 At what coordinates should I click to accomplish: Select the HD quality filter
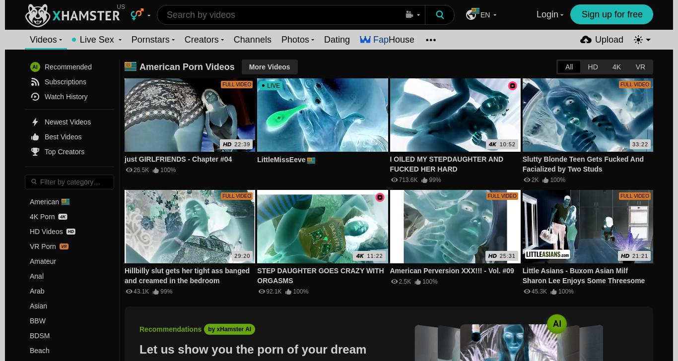pyautogui.click(x=593, y=67)
